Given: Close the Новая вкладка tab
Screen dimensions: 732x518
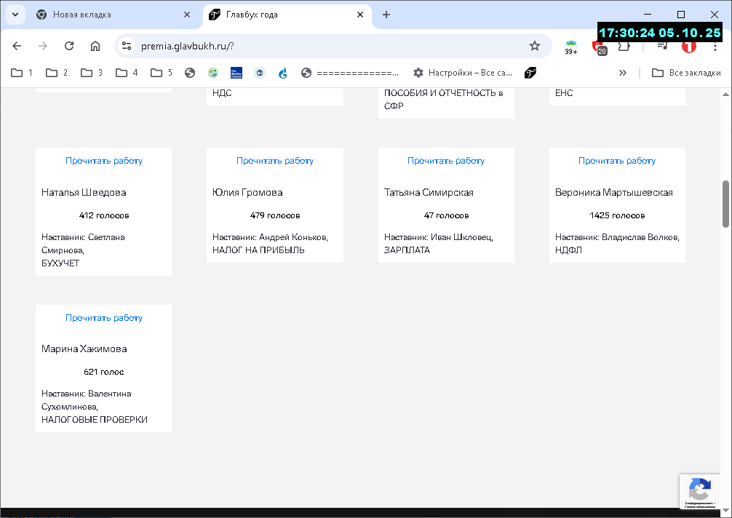Looking at the screenshot, I should coord(187,15).
